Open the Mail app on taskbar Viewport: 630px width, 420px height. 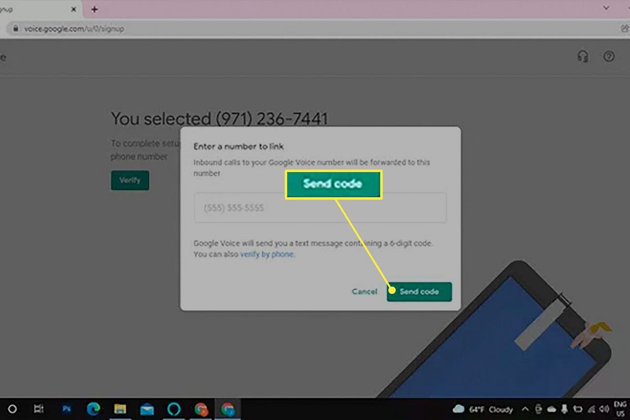click(x=147, y=408)
